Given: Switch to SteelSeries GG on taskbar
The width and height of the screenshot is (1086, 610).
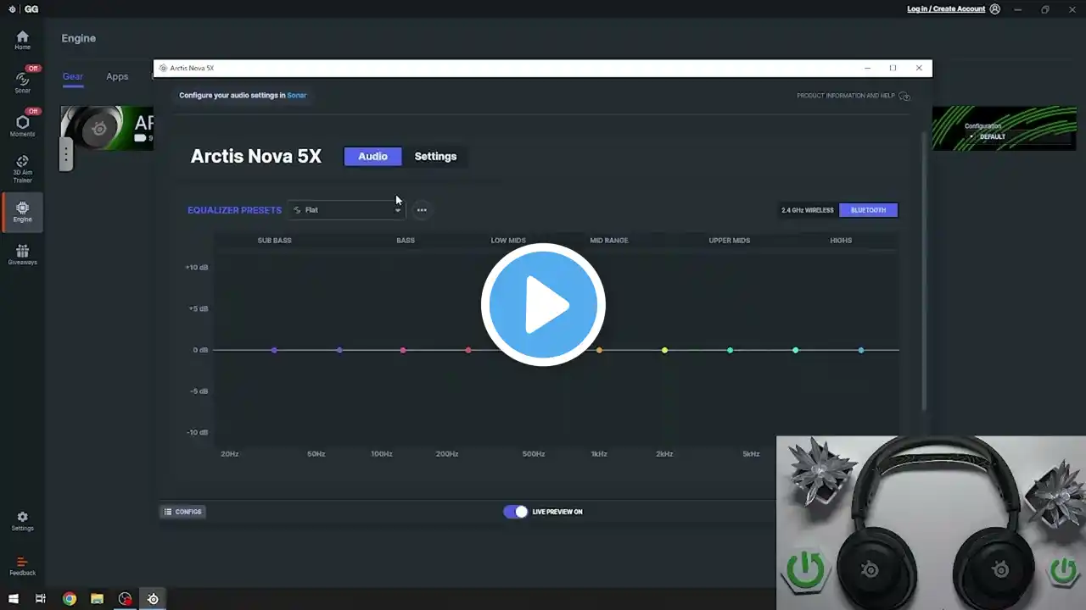Looking at the screenshot, I should tap(153, 599).
